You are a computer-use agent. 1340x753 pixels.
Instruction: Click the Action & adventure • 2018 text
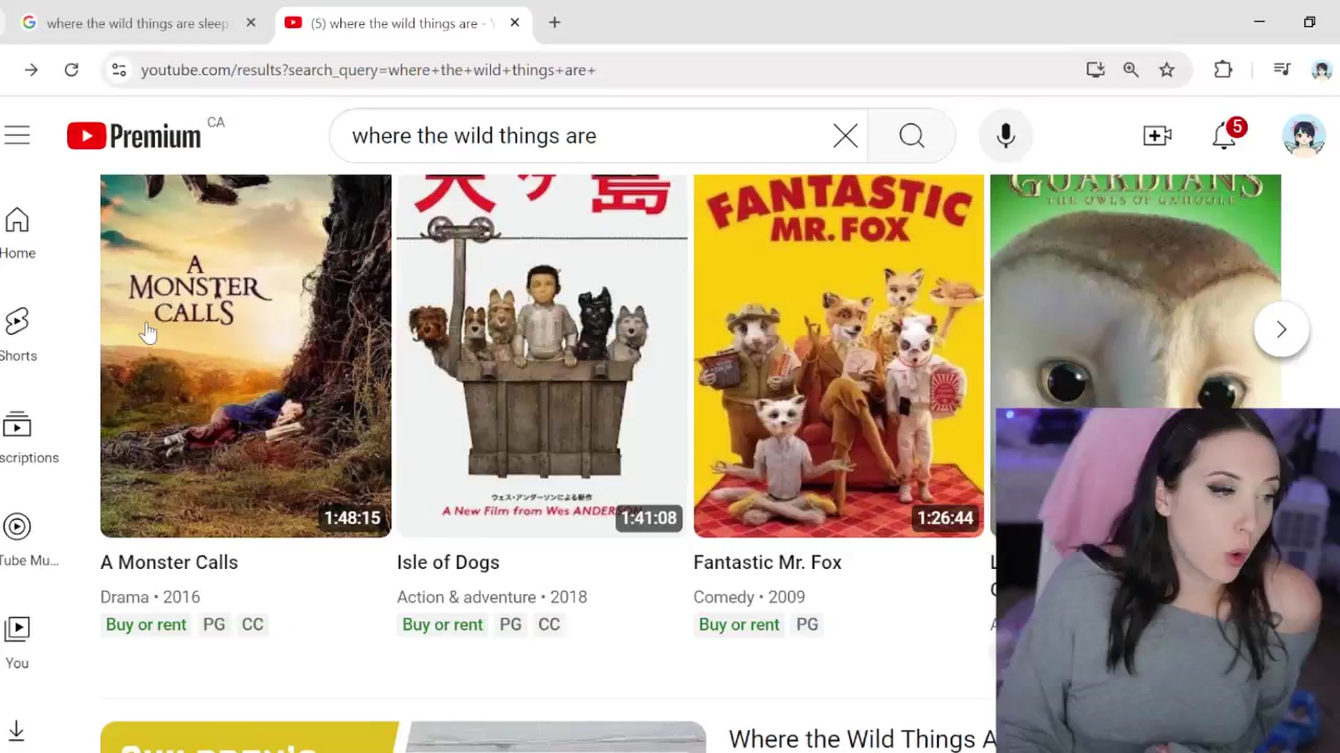(492, 598)
